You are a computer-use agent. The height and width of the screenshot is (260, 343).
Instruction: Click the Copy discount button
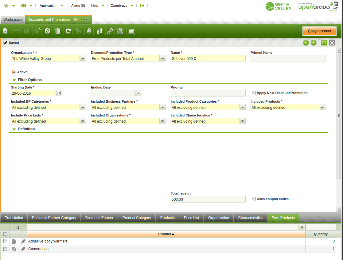pyautogui.click(x=319, y=31)
